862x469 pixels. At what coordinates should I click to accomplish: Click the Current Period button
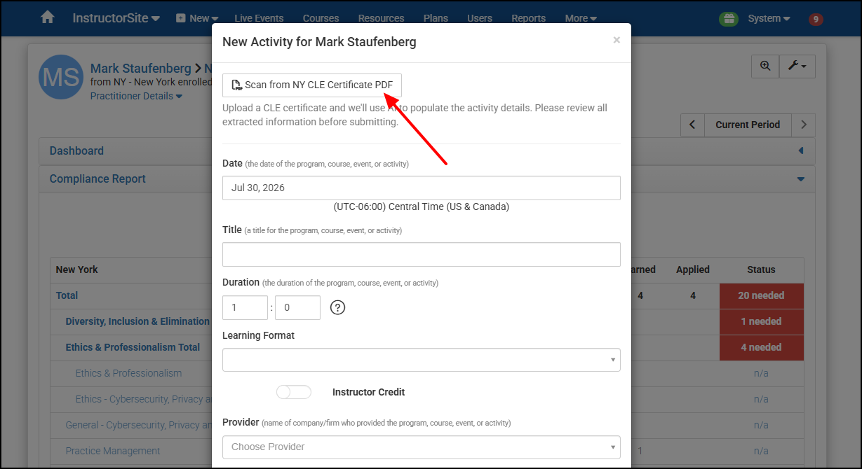pos(748,125)
